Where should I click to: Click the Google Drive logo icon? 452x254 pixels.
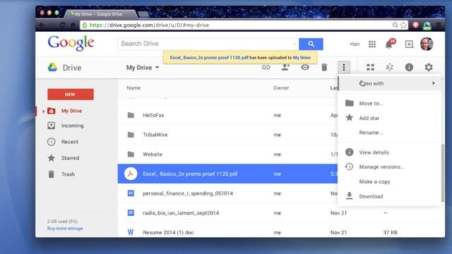coord(52,68)
